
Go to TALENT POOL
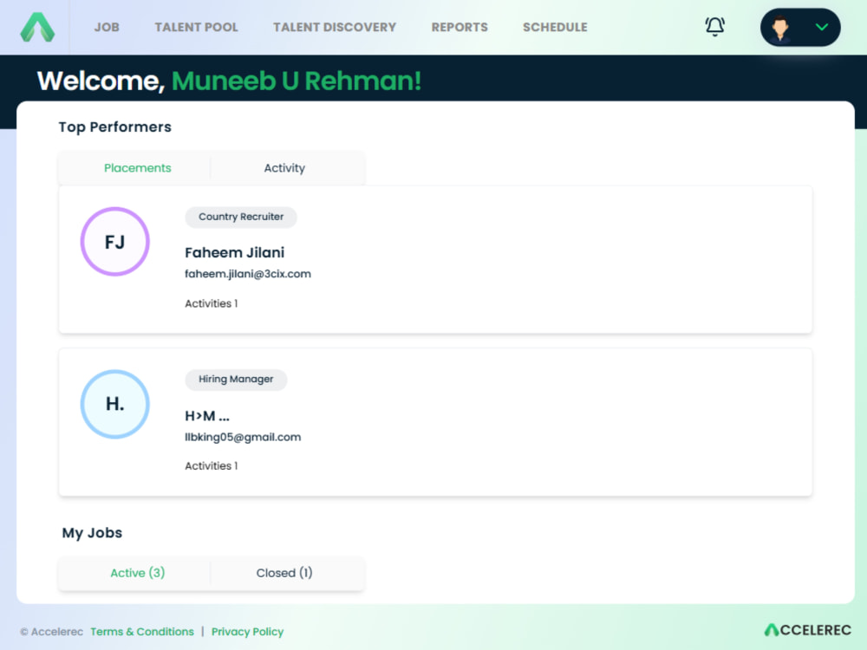[x=196, y=27]
